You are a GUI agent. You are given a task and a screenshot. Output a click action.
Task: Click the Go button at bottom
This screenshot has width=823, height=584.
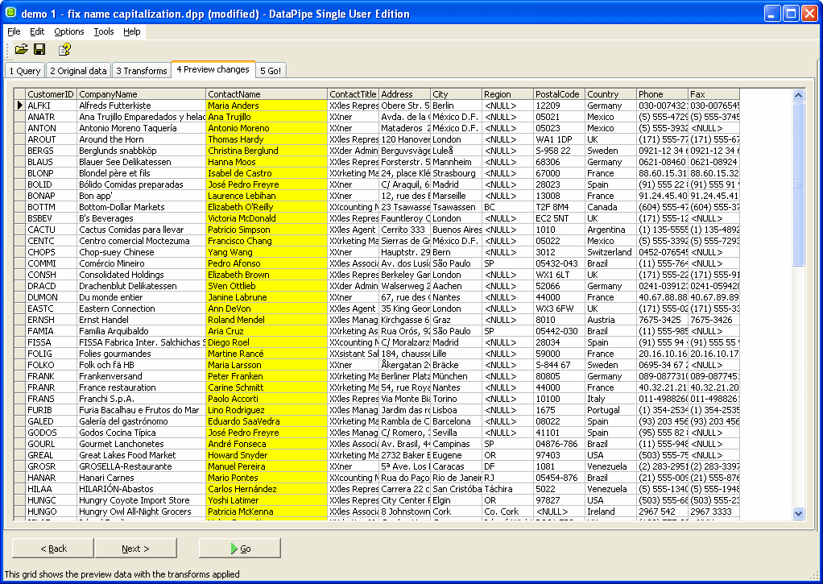coord(239,549)
